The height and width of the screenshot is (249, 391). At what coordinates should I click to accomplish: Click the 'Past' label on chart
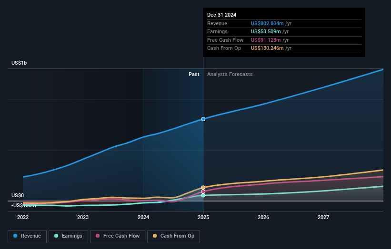click(x=194, y=75)
